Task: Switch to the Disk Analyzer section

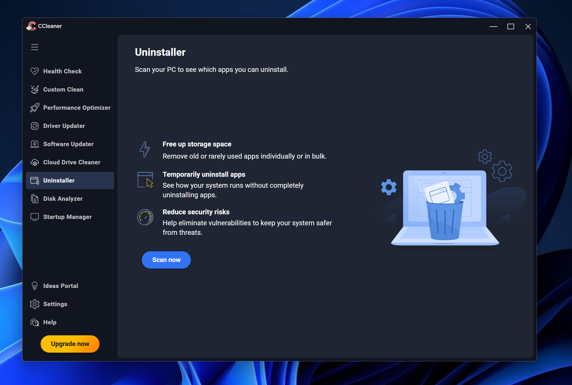Action: pos(63,198)
